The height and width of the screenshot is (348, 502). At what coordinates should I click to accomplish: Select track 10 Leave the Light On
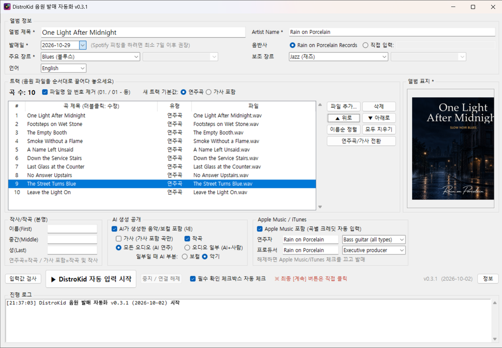(x=162, y=193)
